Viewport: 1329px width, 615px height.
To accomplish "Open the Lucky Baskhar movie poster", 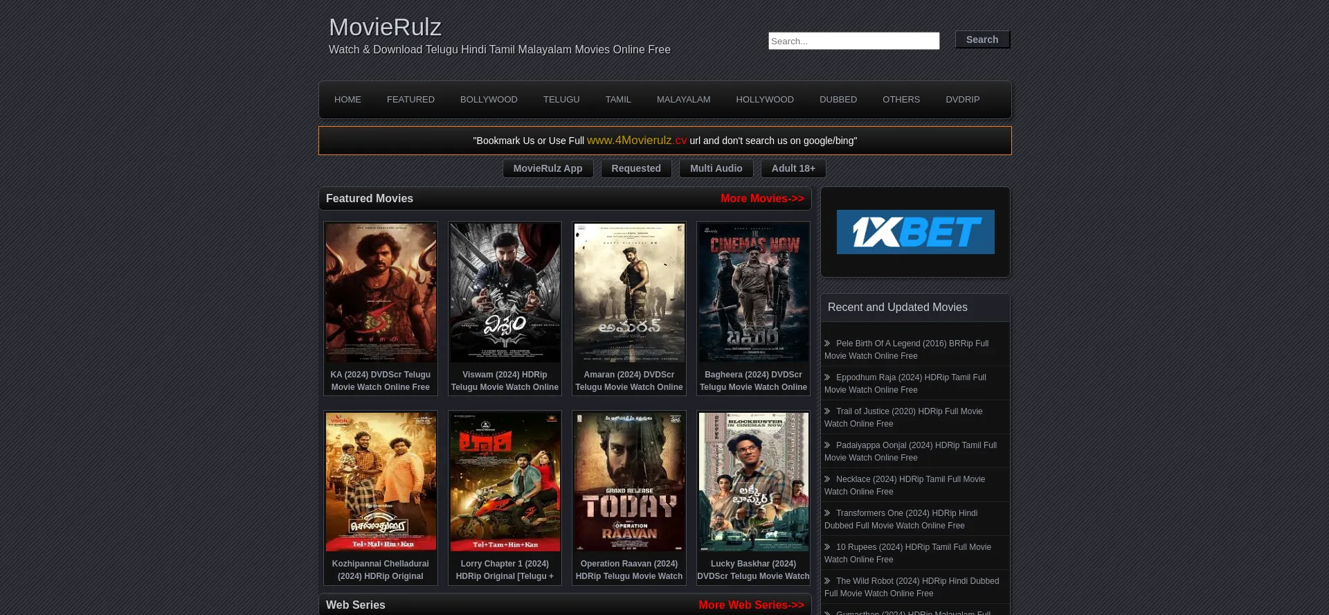I will [x=753, y=482].
